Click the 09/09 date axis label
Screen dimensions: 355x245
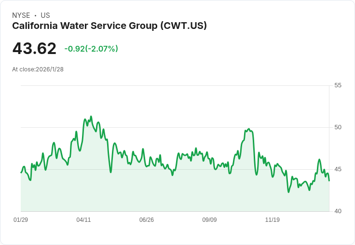point(209,219)
